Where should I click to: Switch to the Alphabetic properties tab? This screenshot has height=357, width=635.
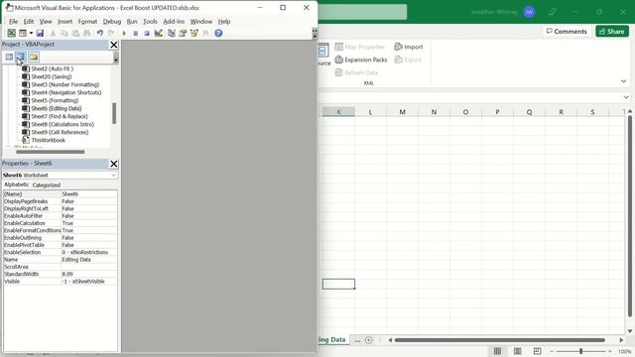click(16, 184)
